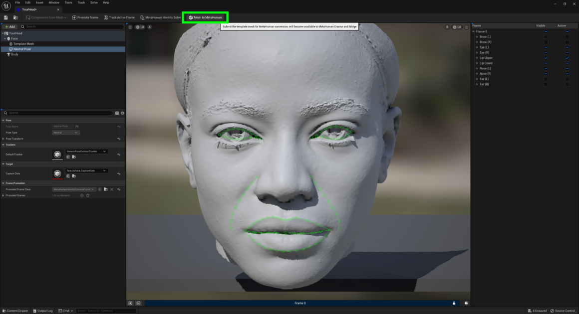Open the viewport hamburger menu beside the A button
Screen dimensions: 579x314
[x=130, y=27]
